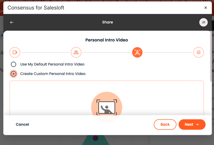Click the Next button
Image resolution: width=214 pixels, height=145 pixels.
(192, 125)
